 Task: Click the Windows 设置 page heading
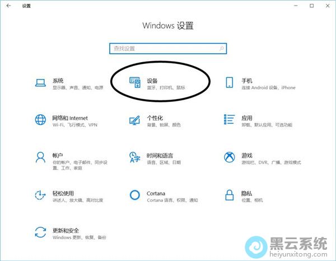pos(168,26)
